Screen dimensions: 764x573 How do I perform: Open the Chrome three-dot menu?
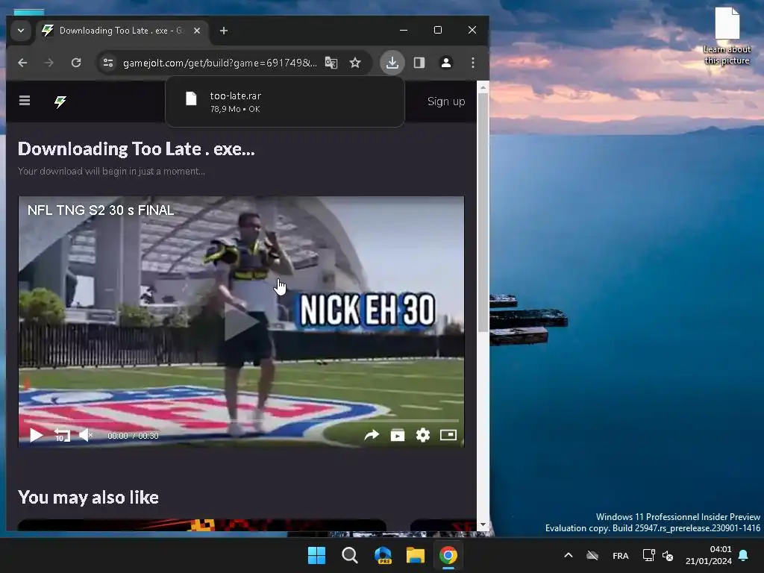[472, 63]
